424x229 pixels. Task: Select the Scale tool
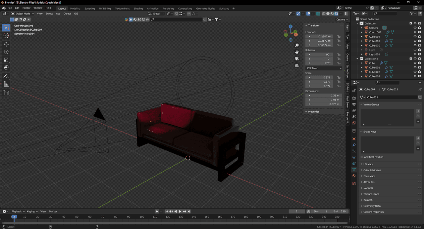click(6, 60)
